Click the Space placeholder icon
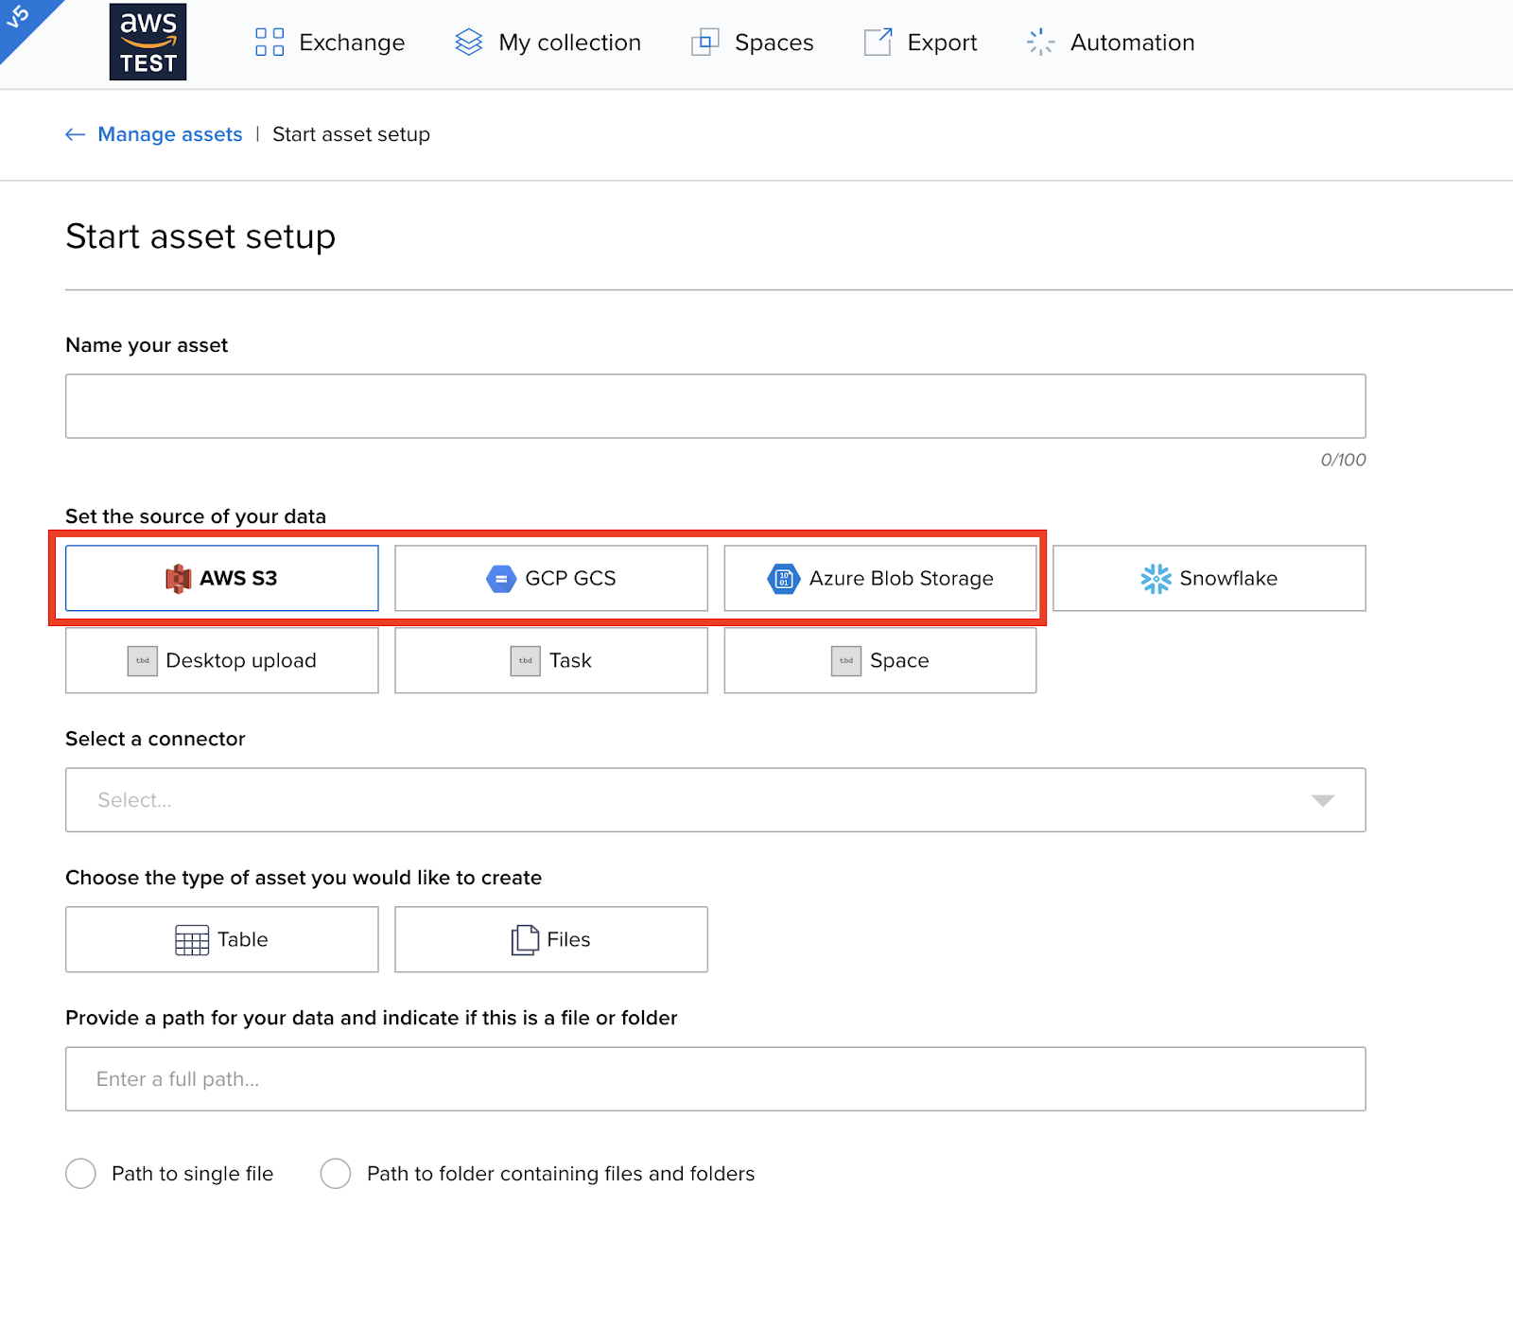 click(x=846, y=660)
